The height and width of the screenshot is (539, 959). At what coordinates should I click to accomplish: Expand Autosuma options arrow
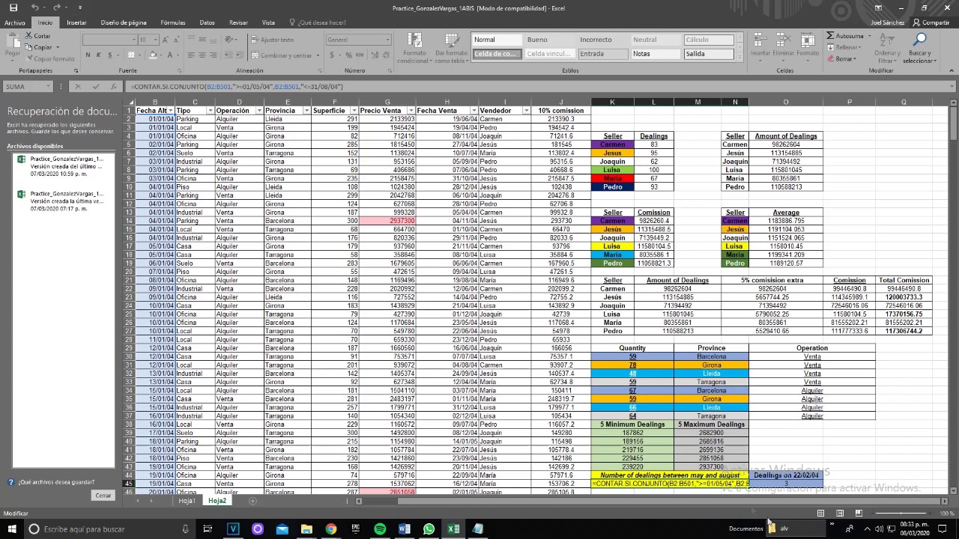tap(868, 36)
